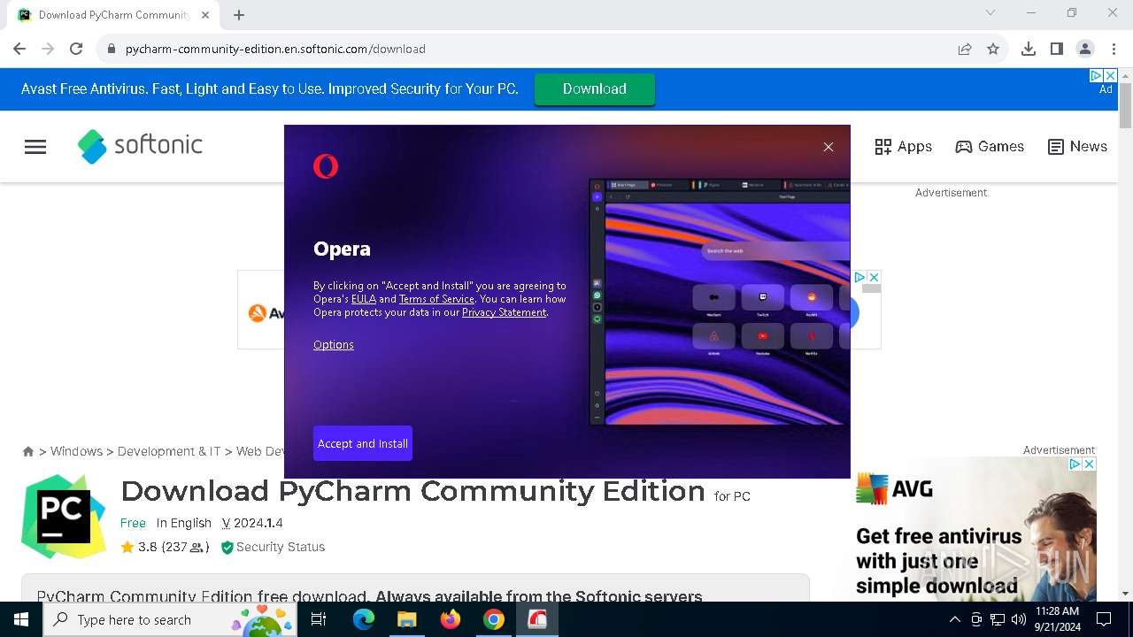Click Security Status shield label
Screen dimensions: 1133x637
273,548
